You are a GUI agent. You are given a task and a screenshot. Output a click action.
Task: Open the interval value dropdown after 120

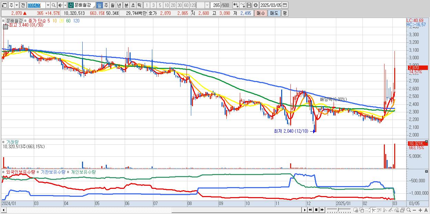tap(207, 6)
